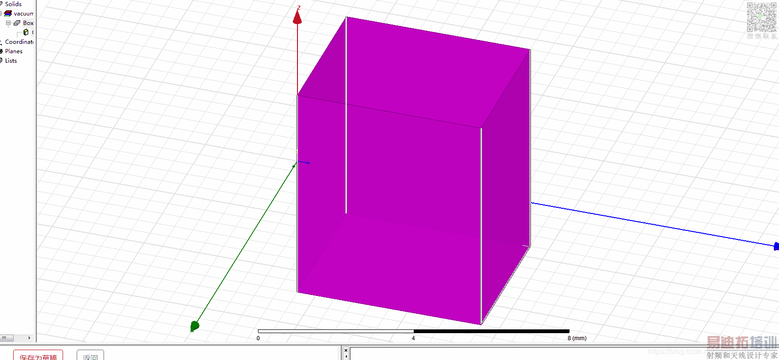Select the Box object in the tree
779x360 pixels.
coord(28,23)
